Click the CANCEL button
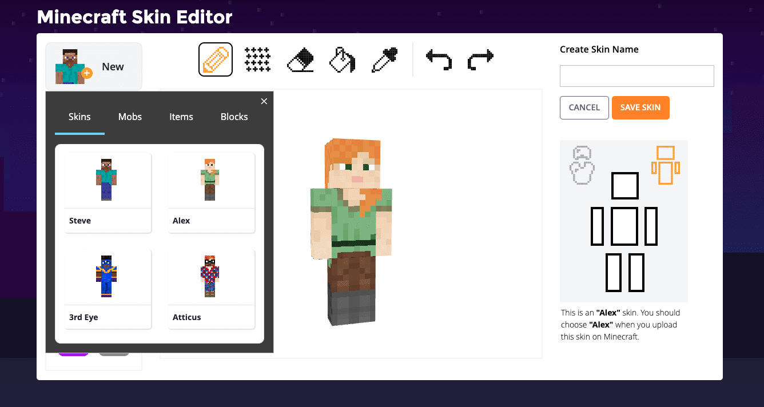The image size is (764, 407). pos(584,107)
